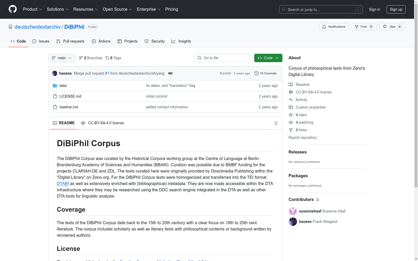Click the branches icon near 2 Branches
Image resolution: width=418 pixels, height=261 pixels.
click(81, 58)
